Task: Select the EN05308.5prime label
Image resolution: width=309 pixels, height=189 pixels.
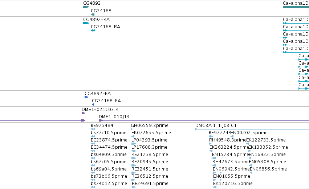Action: [x=268, y=162]
